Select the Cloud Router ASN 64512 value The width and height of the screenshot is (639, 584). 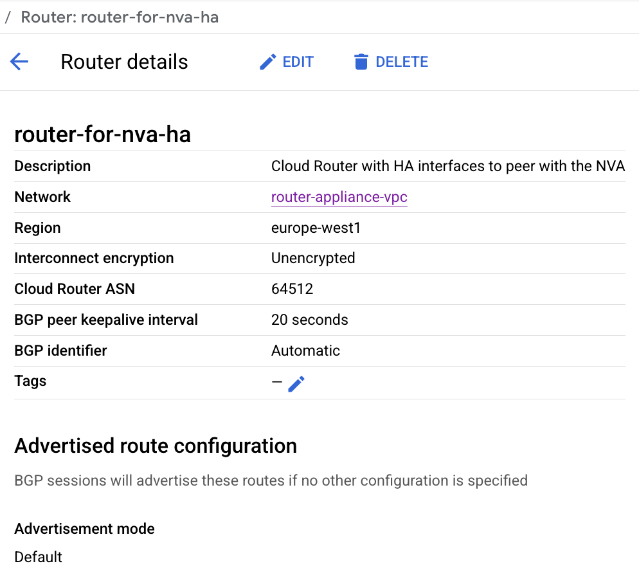[x=292, y=289]
